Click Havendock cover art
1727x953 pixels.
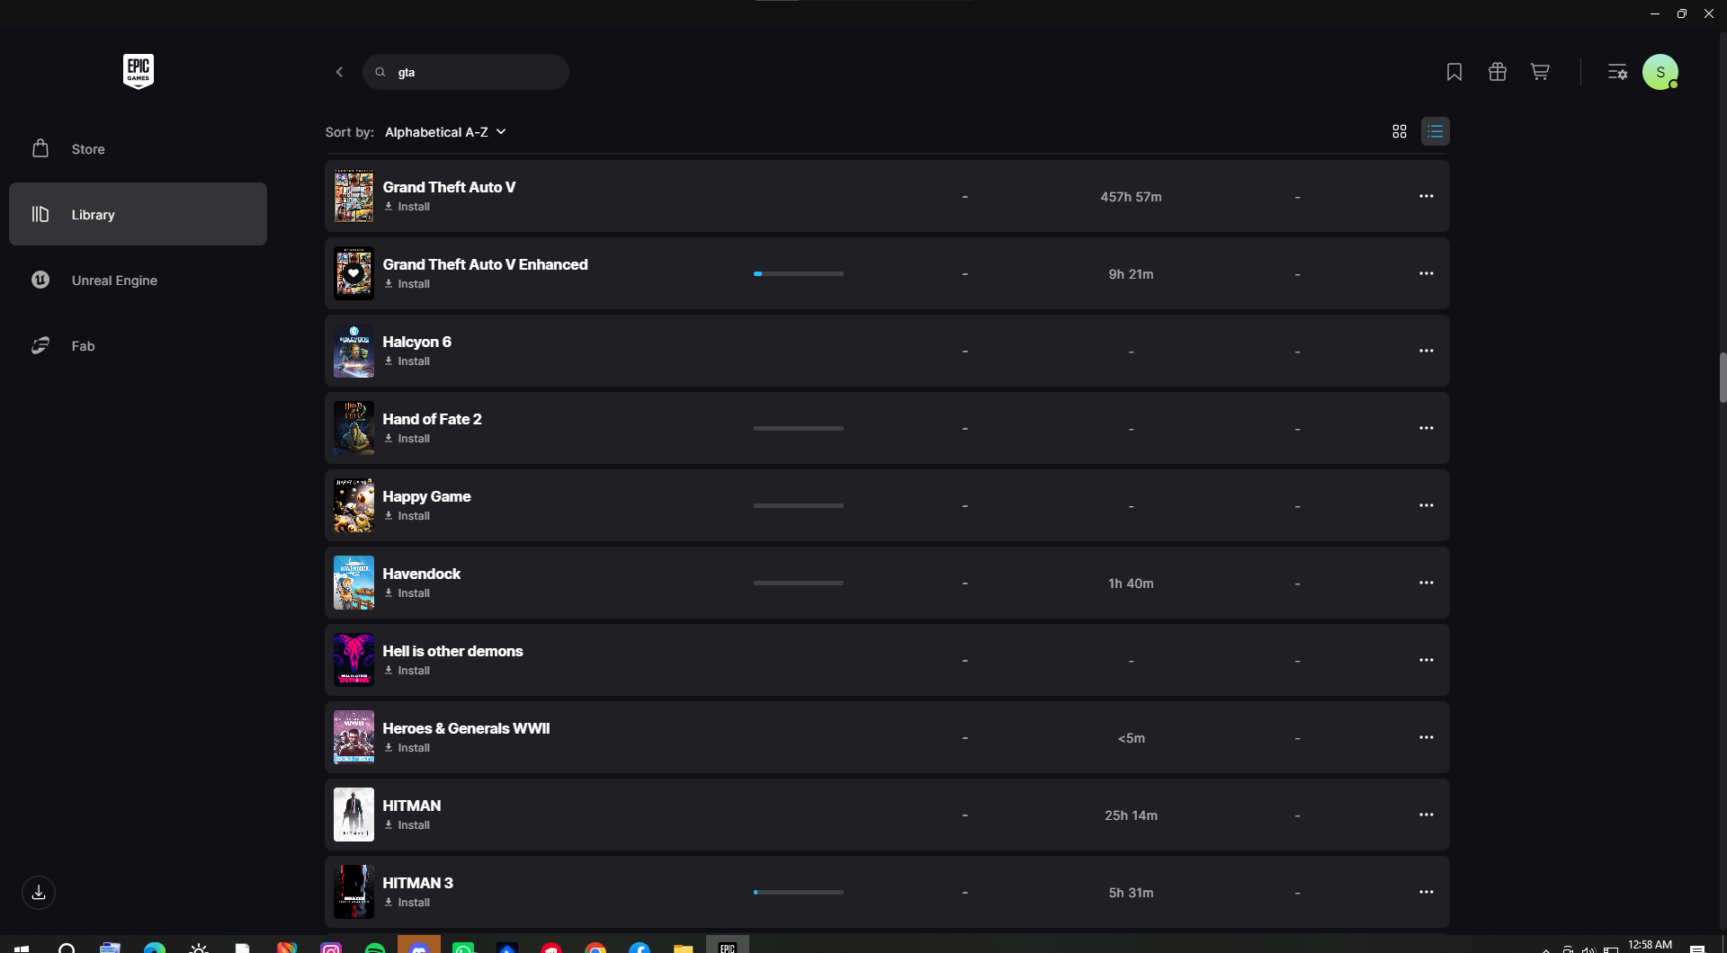coord(353,583)
